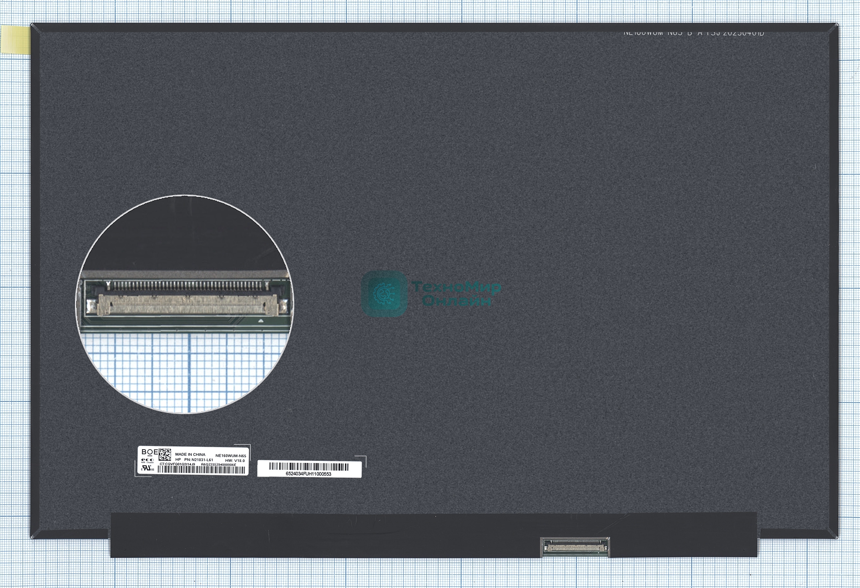Image resolution: width=860 pixels, height=588 pixels.
Task: Click the BOE logo on the label
Action: 149,452
